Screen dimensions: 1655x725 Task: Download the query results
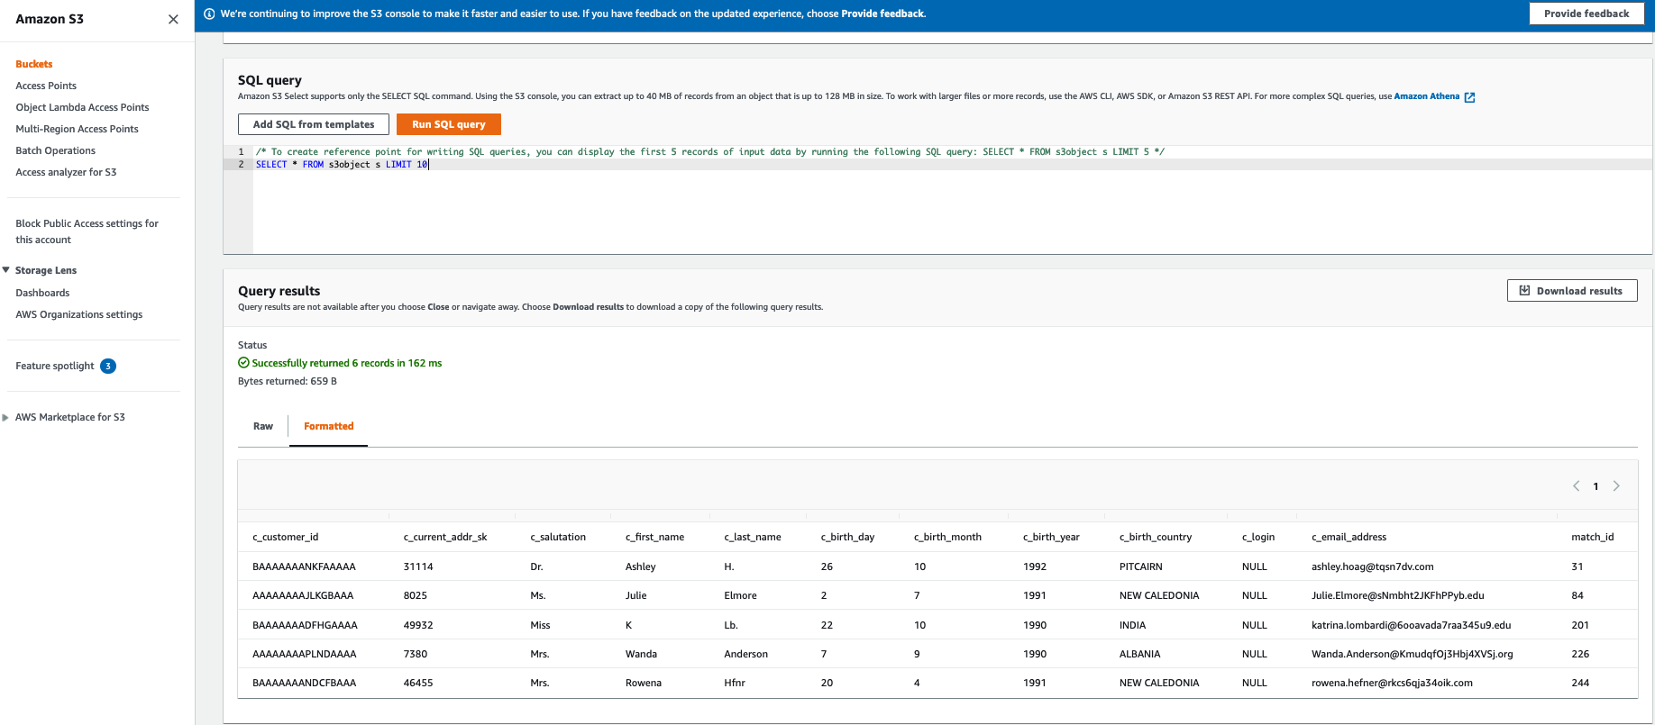point(1572,291)
